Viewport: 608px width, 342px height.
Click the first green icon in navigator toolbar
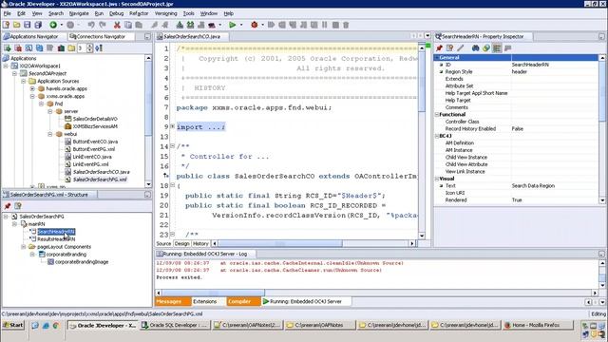coord(8,48)
